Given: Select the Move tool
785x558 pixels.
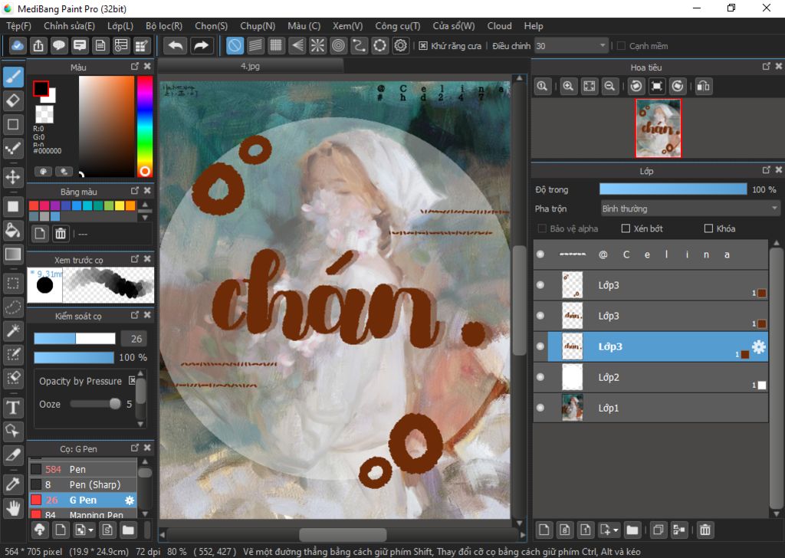Looking at the screenshot, I should click(13, 176).
